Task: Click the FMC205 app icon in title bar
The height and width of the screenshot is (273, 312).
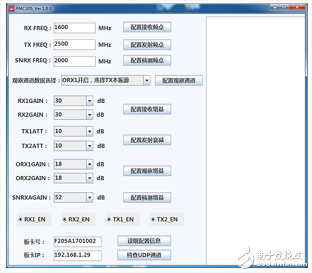Action: (x=11, y=9)
